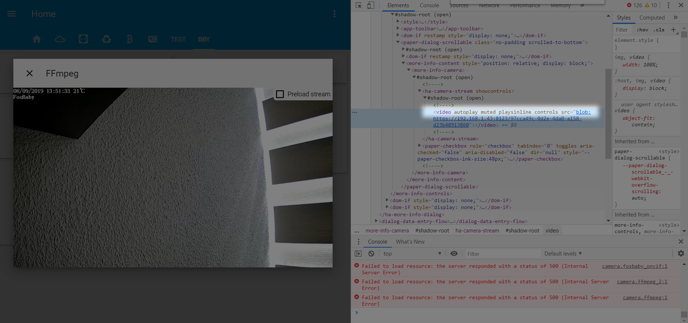This screenshot has width=688, height=323.
Task: Open the Default levels dropdown
Action: point(563,254)
